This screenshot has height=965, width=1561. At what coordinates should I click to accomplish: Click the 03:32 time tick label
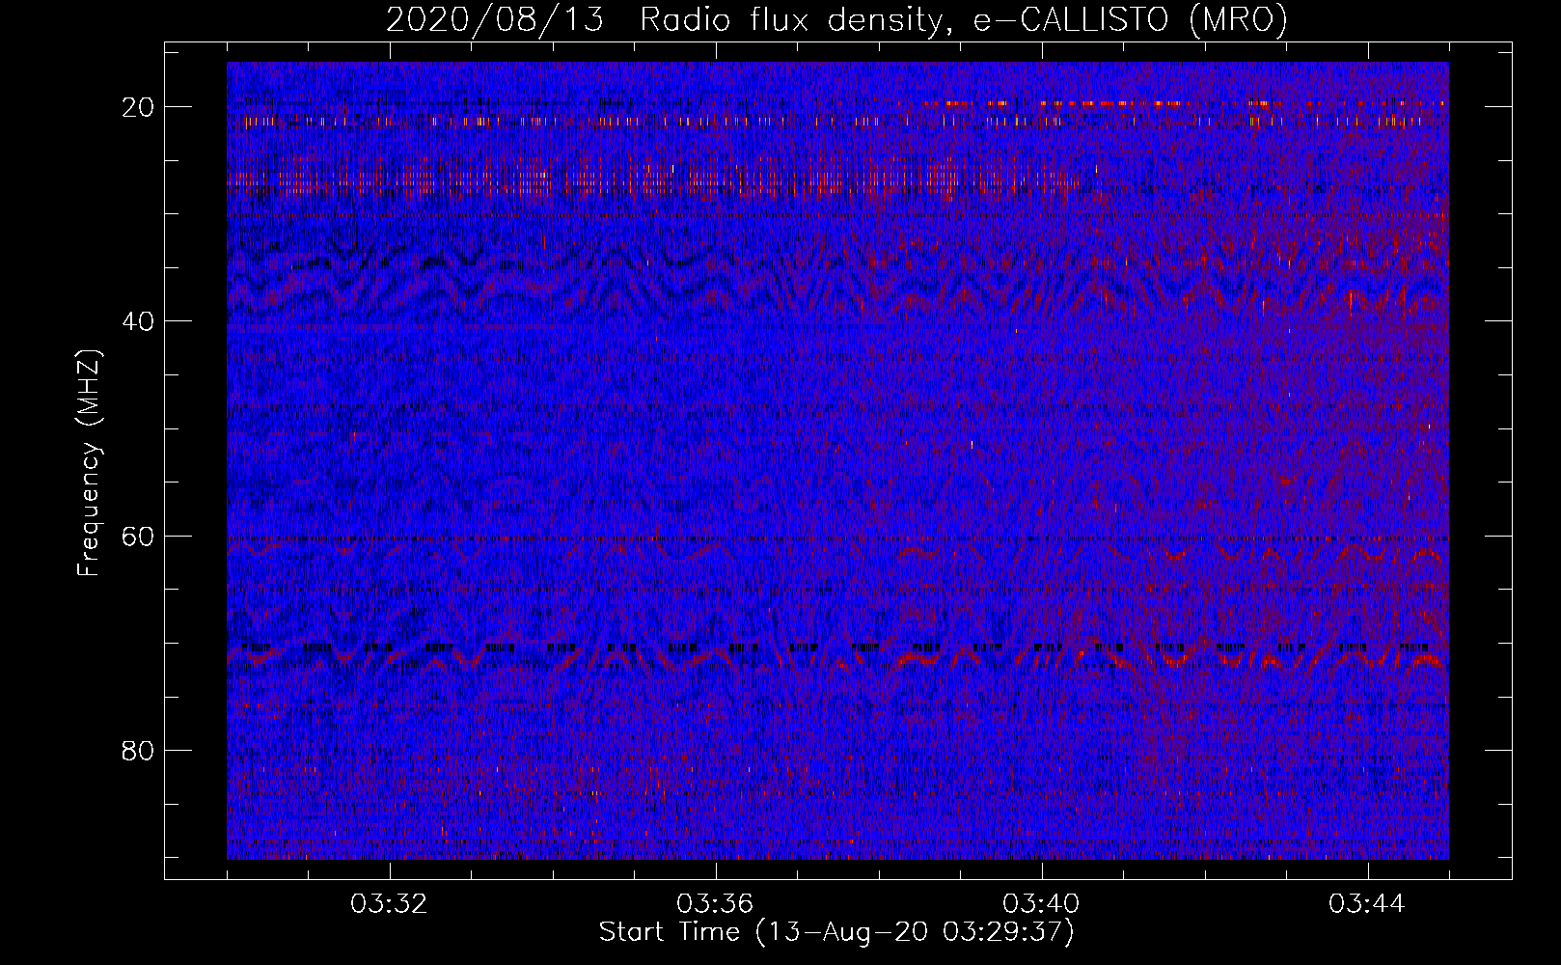tap(389, 904)
